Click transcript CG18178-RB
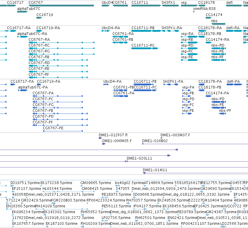 [x=210, y=34]
